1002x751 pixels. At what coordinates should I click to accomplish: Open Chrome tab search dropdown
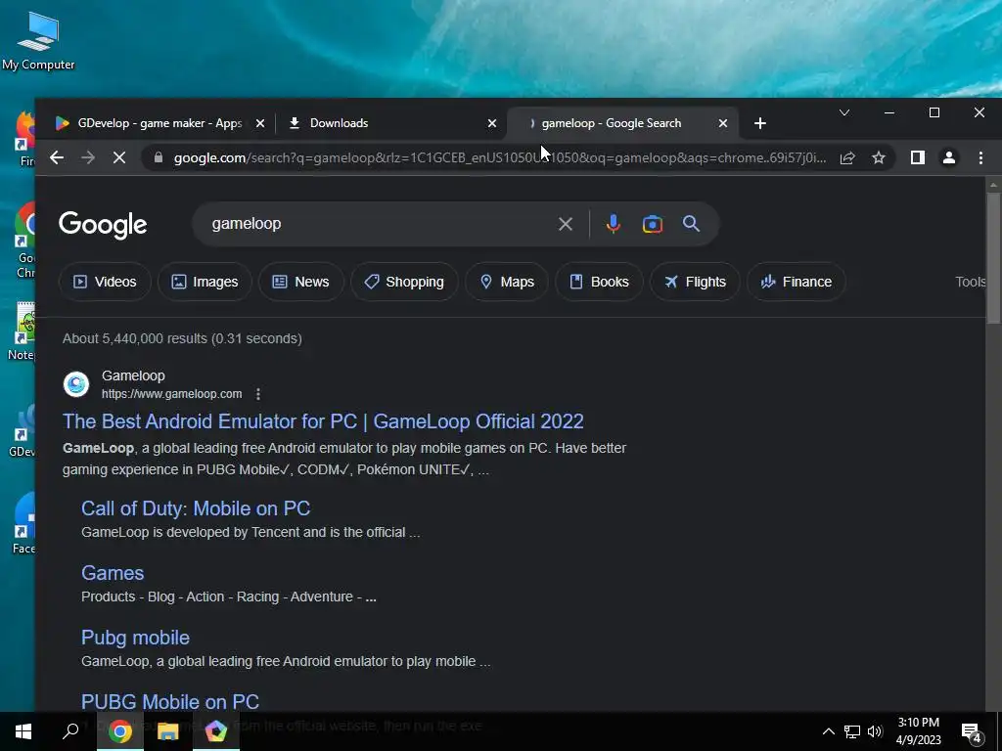coord(844,113)
